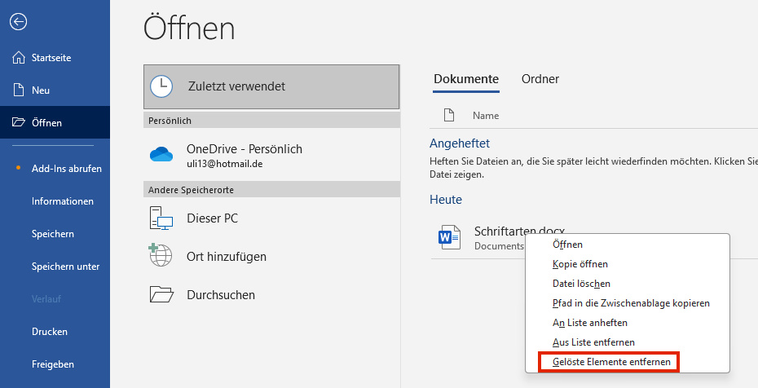Open Startseite via the house icon

19,58
